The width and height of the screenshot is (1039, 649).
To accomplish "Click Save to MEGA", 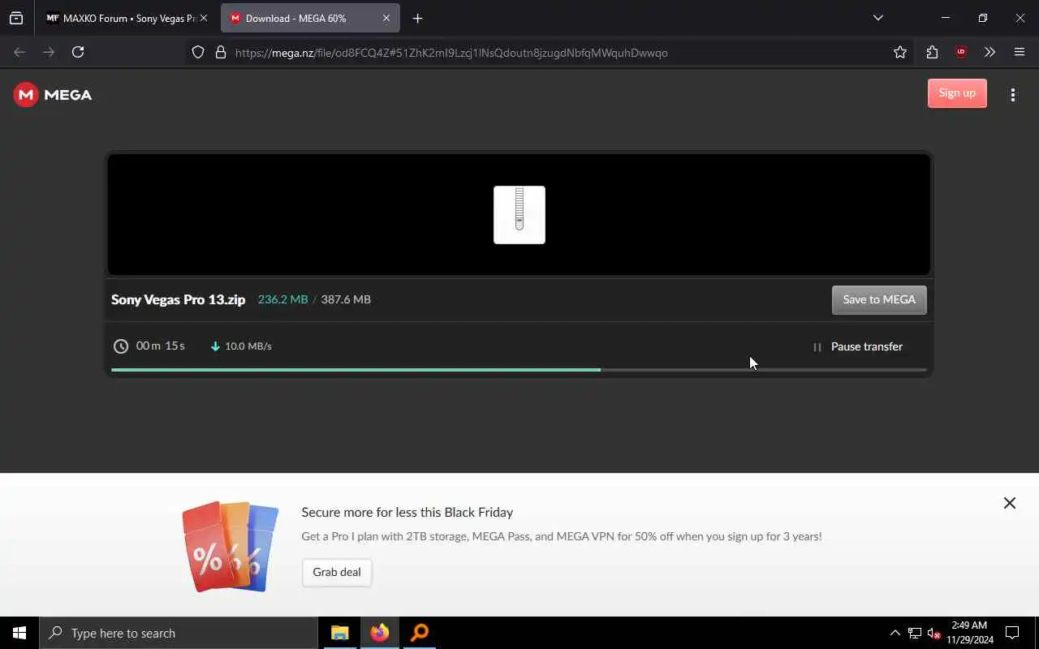I will click(879, 299).
